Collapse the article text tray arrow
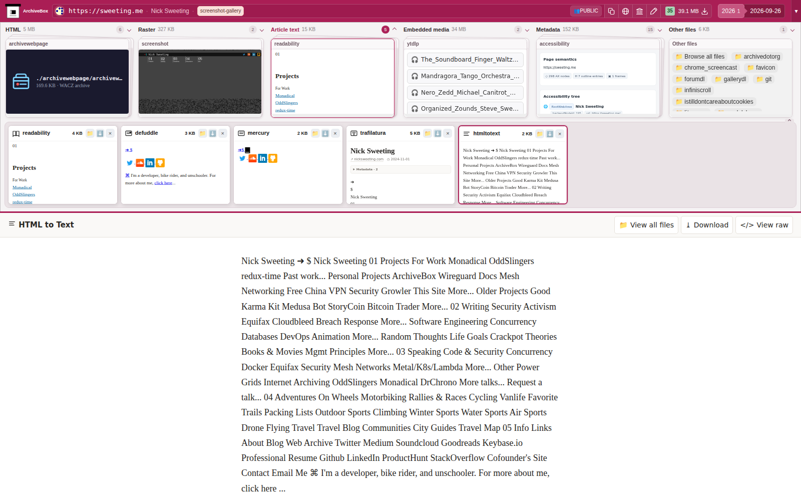This screenshot has width=801, height=501. click(789, 120)
